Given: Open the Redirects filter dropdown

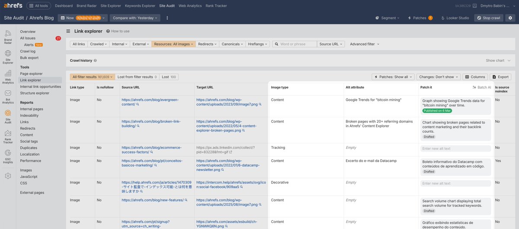Looking at the screenshot, I should [207, 44].
